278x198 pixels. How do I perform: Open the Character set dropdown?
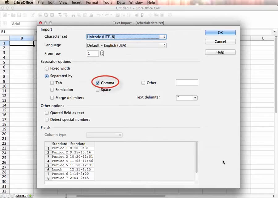click(126, 37)
